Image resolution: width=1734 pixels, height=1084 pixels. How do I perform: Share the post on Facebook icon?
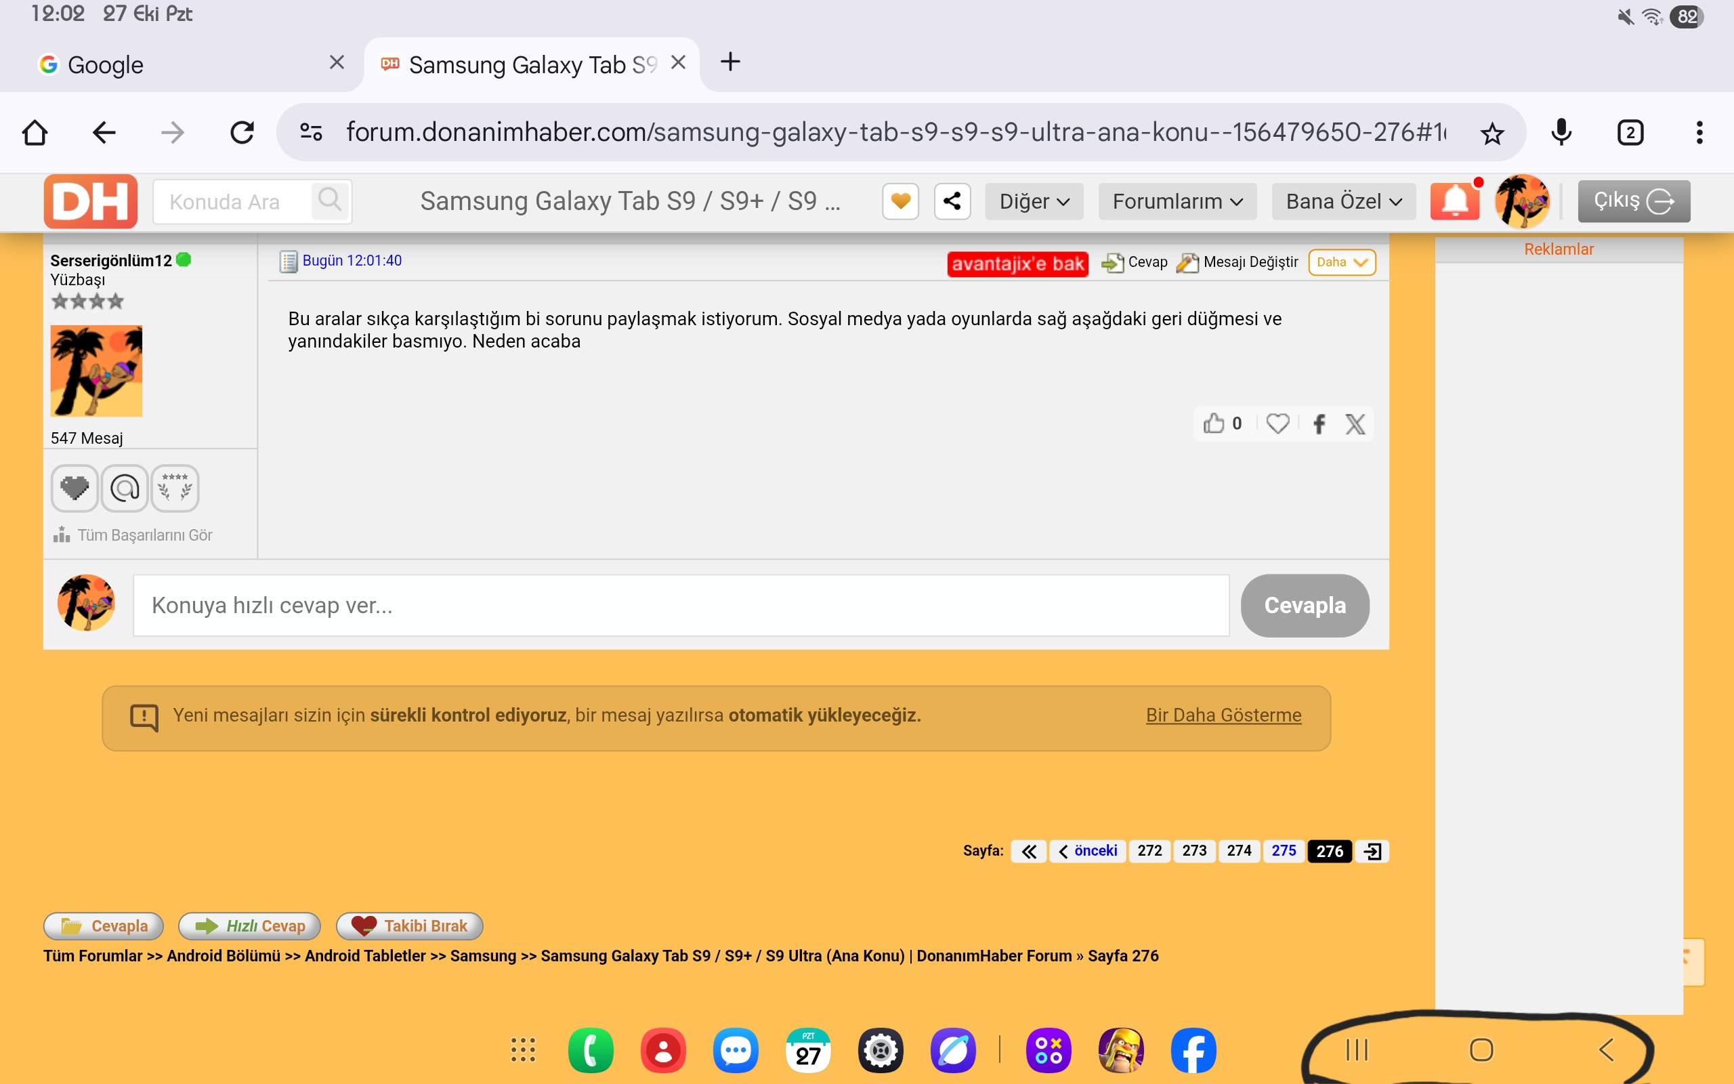click(x=1319, y=423)
